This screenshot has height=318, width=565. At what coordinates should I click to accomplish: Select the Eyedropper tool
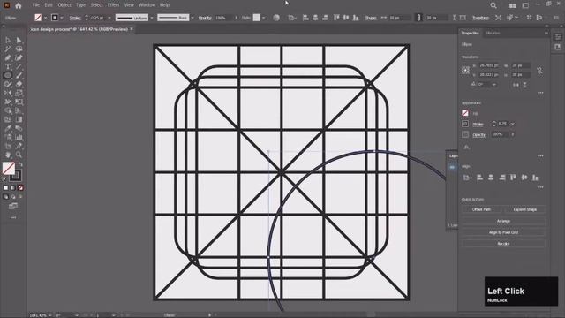tap(8, 128)
